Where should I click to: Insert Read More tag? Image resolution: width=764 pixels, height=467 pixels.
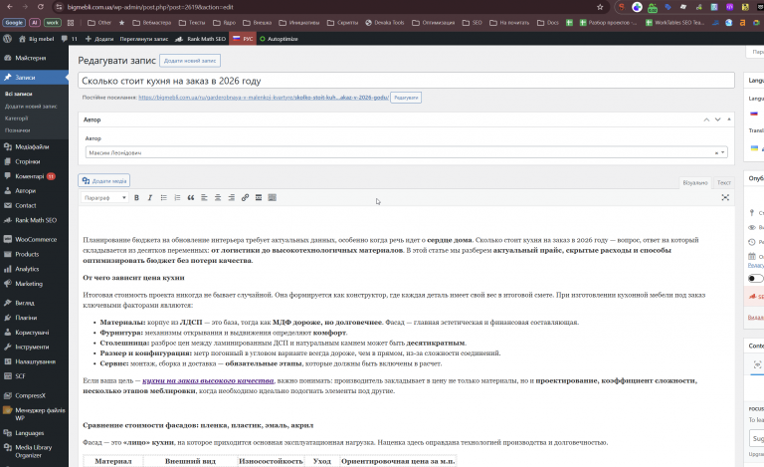pyautogui.click(x=259, y=197)
